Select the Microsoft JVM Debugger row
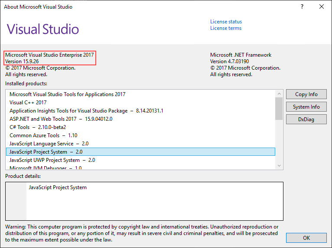The height and width of the screenshot is (248, 332). click(x=140, y=167)
